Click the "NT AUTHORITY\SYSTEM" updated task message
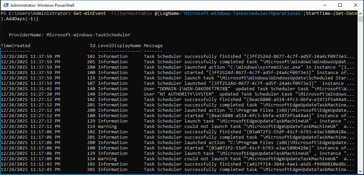Image resolution: width=364 pixels, height=175 pixels. pos(249,94)
